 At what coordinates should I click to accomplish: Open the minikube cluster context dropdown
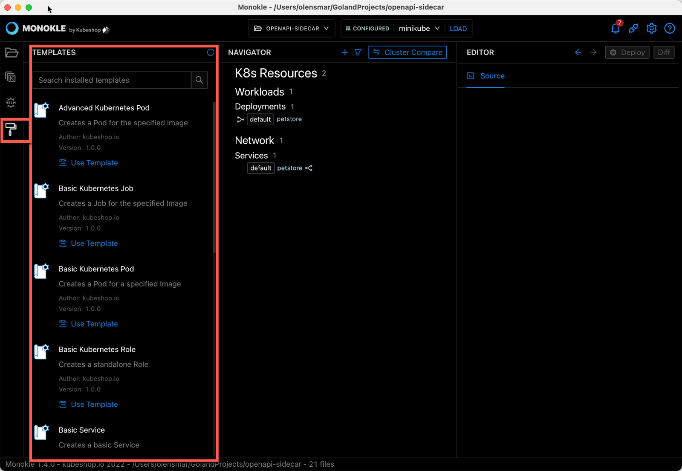pyautogui.click(x=419, y=29)
